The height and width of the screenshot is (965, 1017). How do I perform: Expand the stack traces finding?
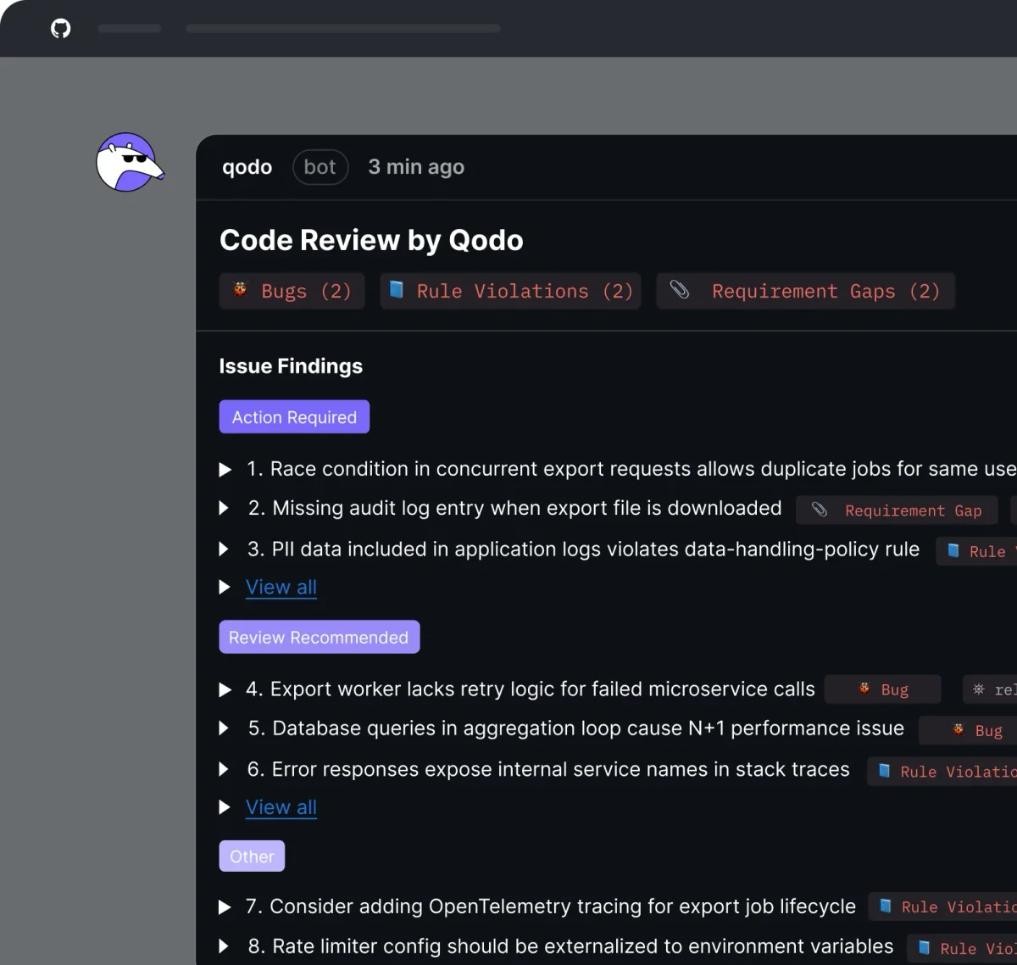pos(225,769)
